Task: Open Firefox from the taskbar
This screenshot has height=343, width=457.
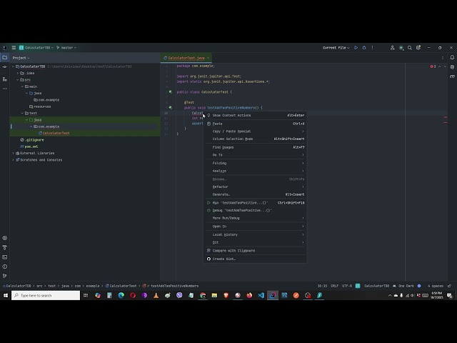Action: (249, 295)
